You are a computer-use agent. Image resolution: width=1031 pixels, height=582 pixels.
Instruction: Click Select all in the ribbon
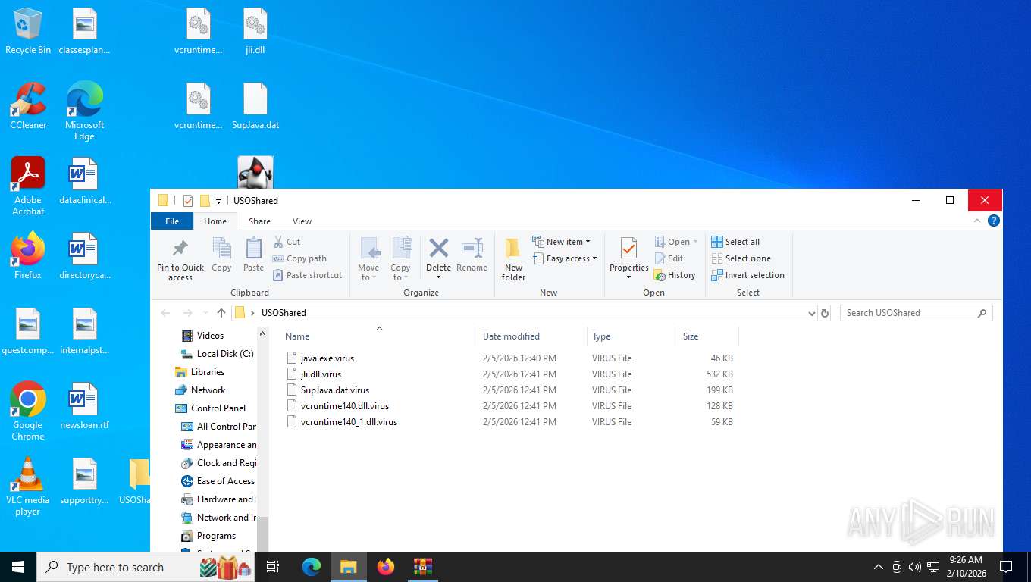point(735,242)
